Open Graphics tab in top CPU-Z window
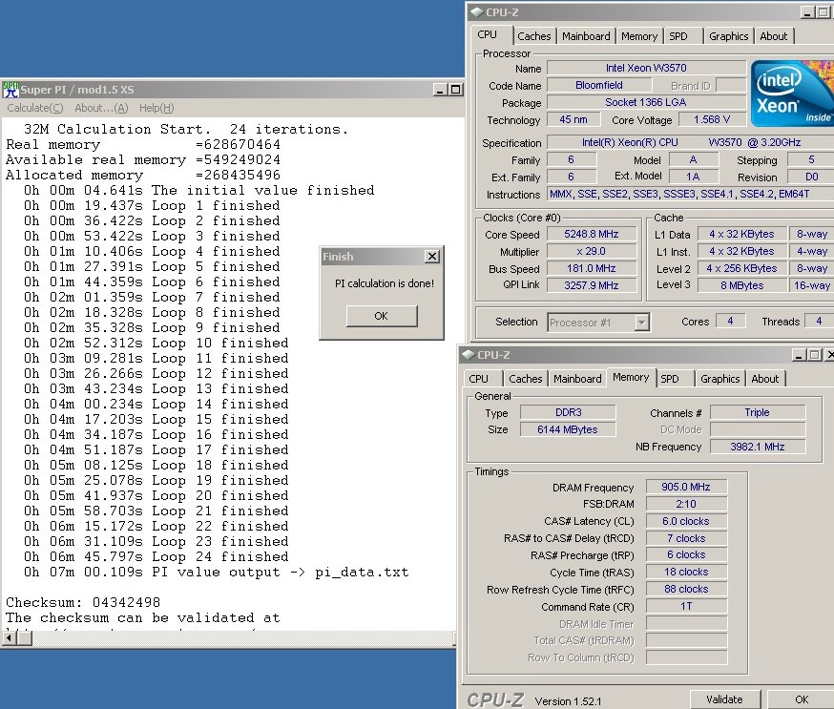 point(729,36)
